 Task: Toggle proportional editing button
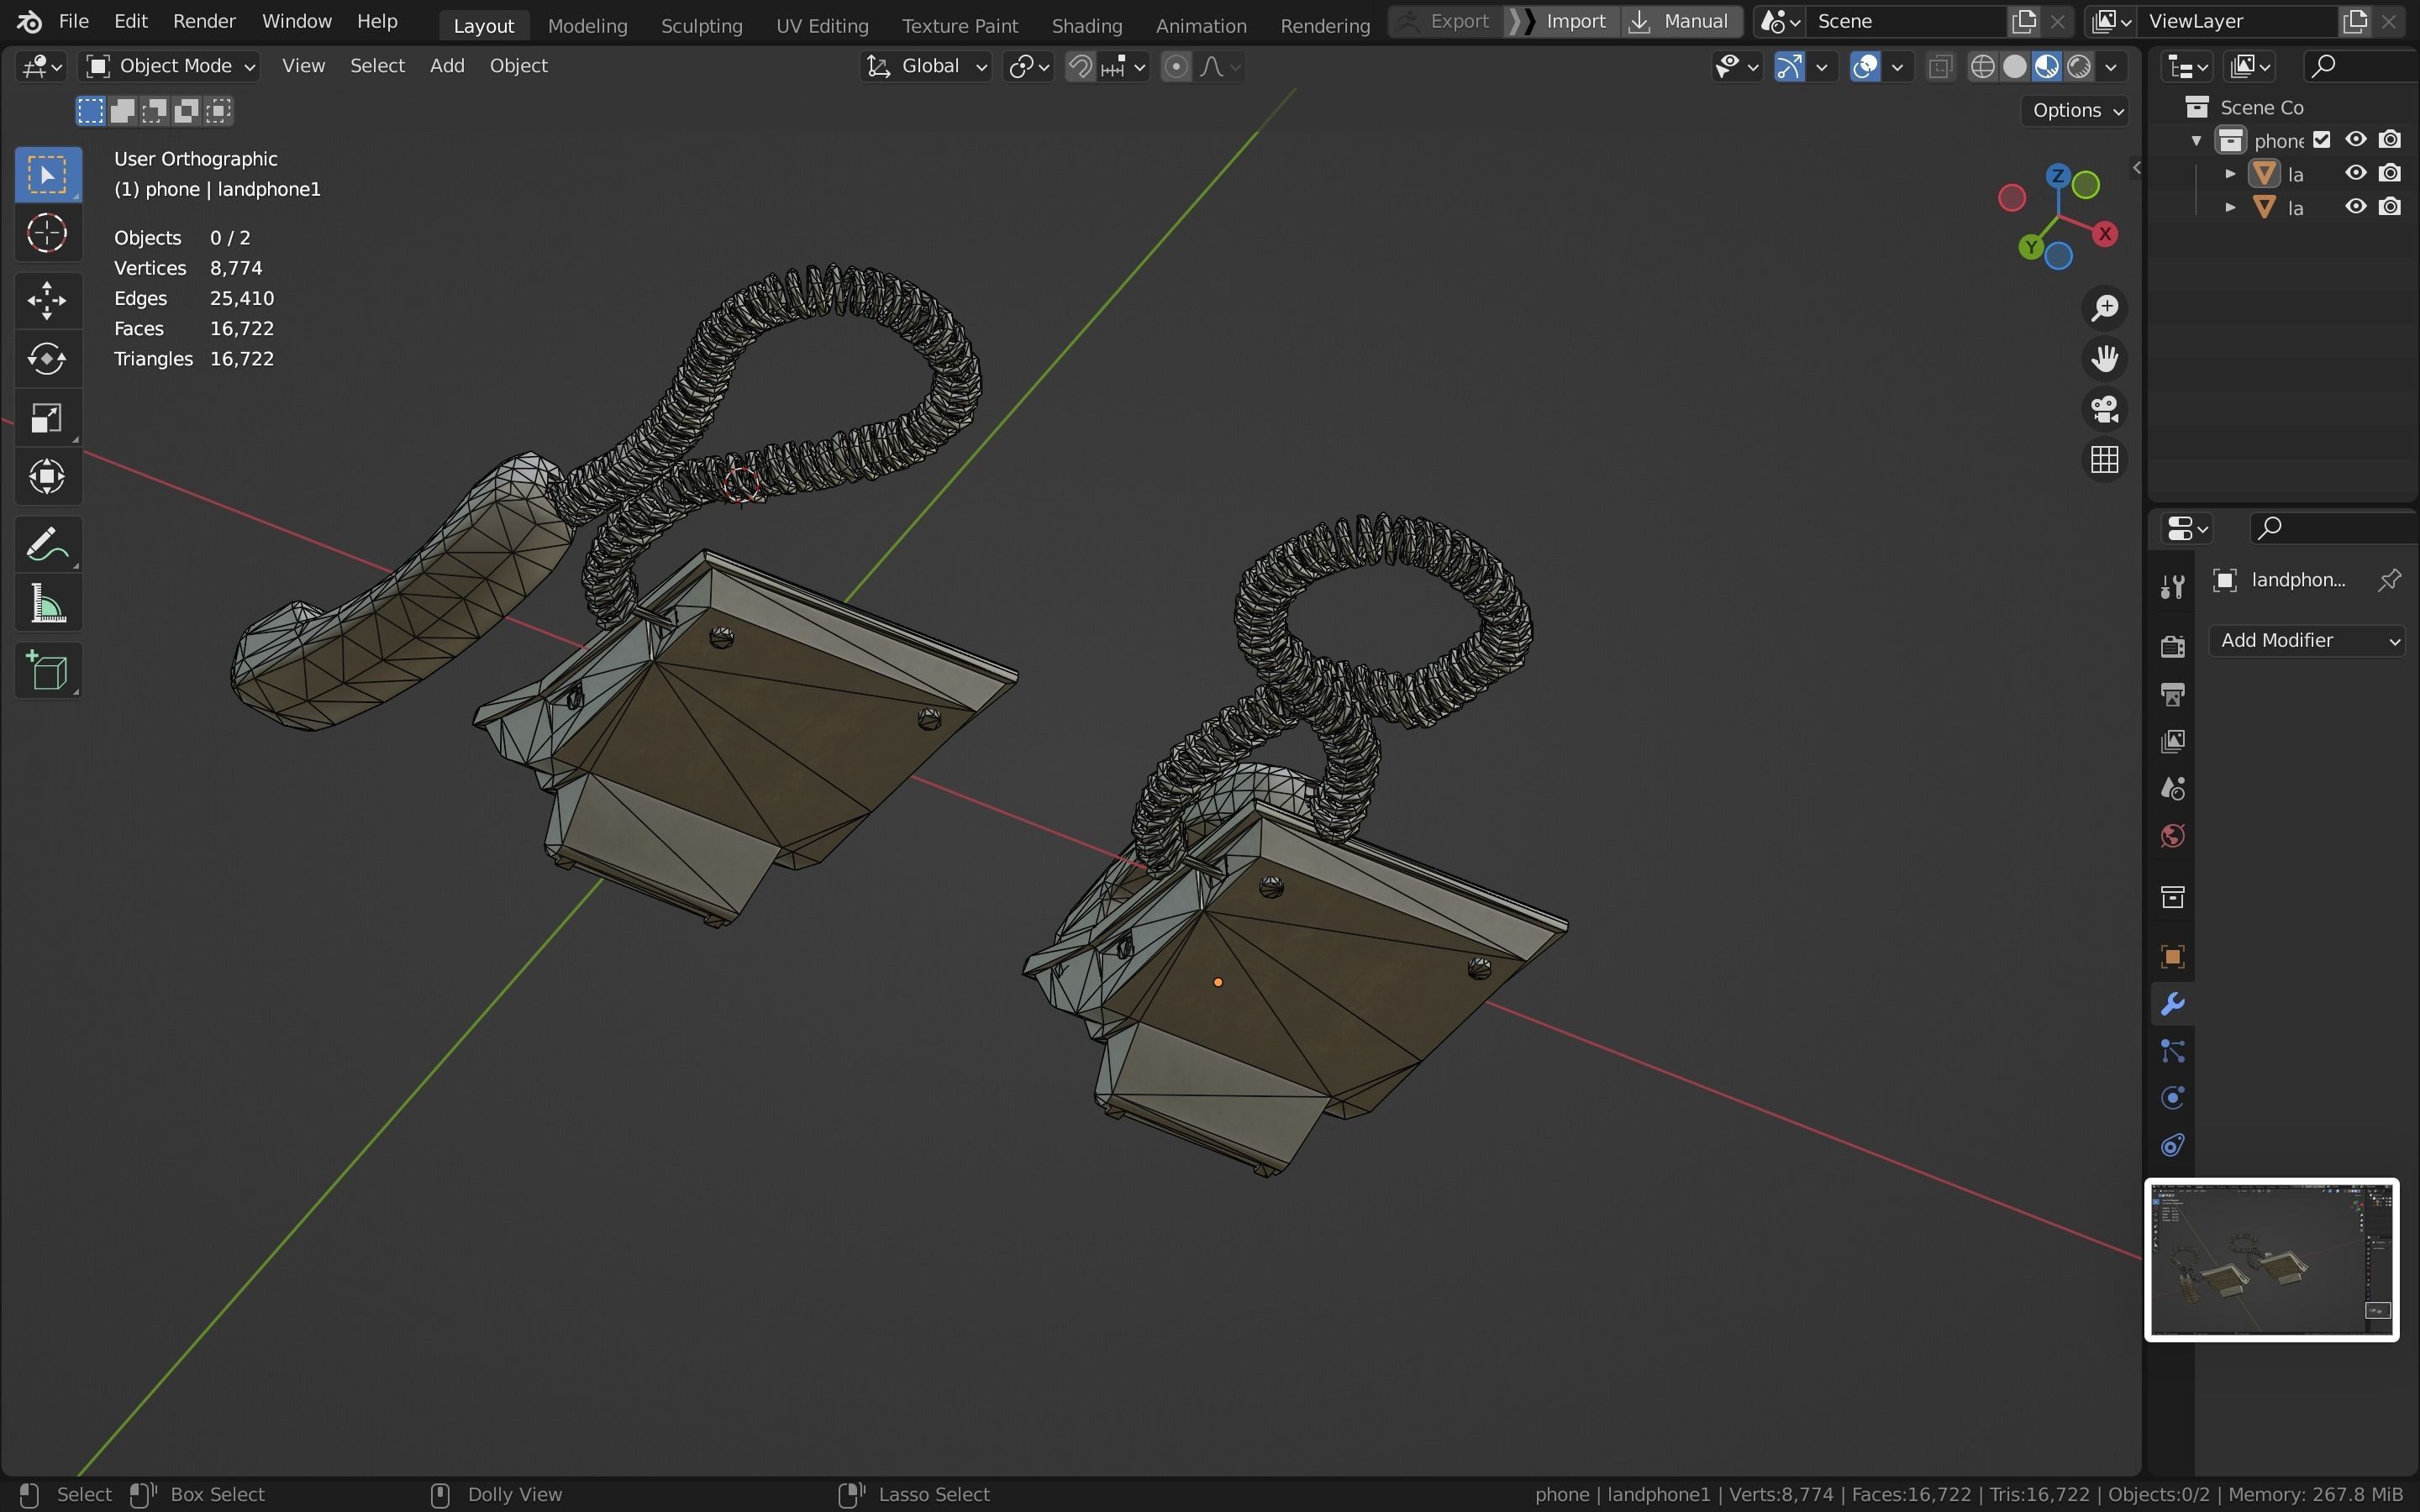pos(1176,67)
